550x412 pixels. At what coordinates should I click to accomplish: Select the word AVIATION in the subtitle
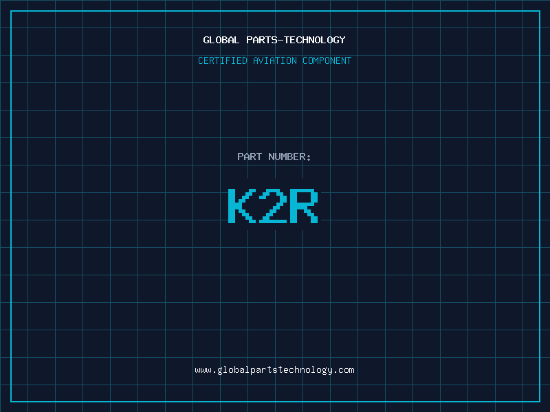(275, 60)
